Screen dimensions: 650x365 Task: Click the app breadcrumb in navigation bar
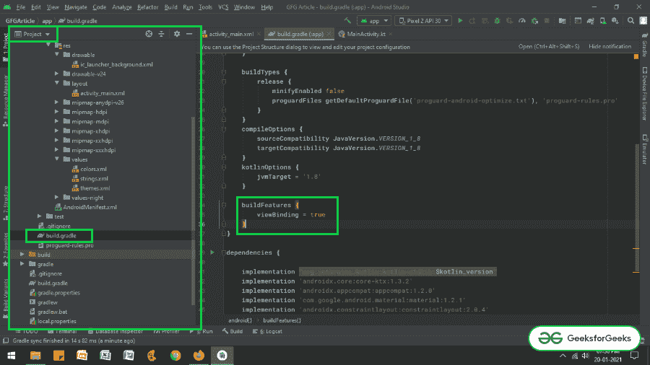(47, 21)
